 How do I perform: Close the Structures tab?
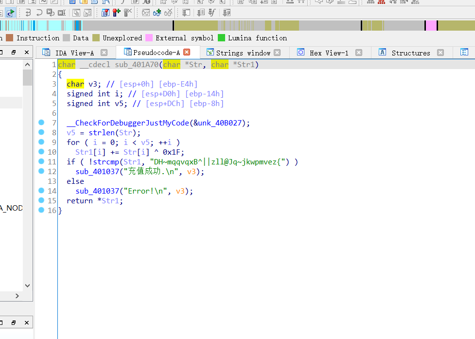[x=440, y=53]
